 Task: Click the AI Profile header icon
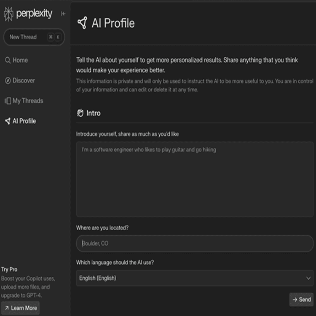(82, 23)
